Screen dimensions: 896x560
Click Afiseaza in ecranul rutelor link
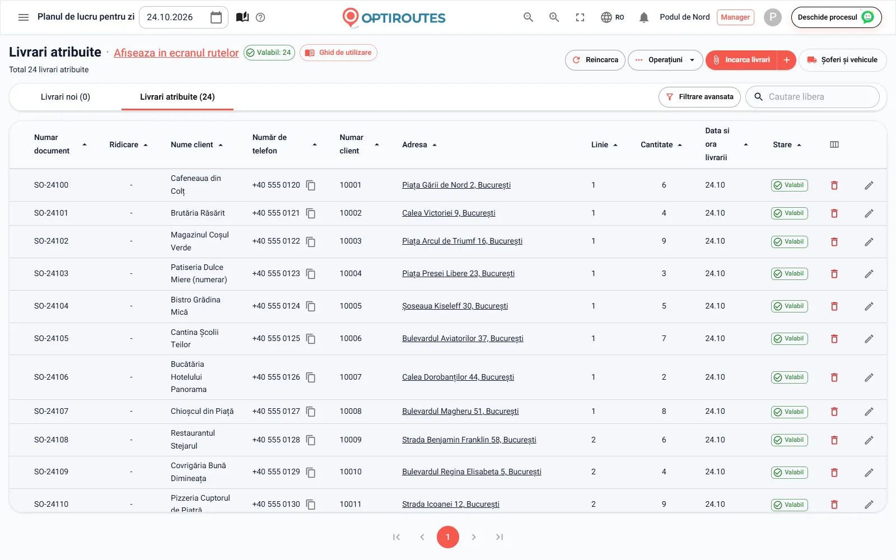[176, 53]
